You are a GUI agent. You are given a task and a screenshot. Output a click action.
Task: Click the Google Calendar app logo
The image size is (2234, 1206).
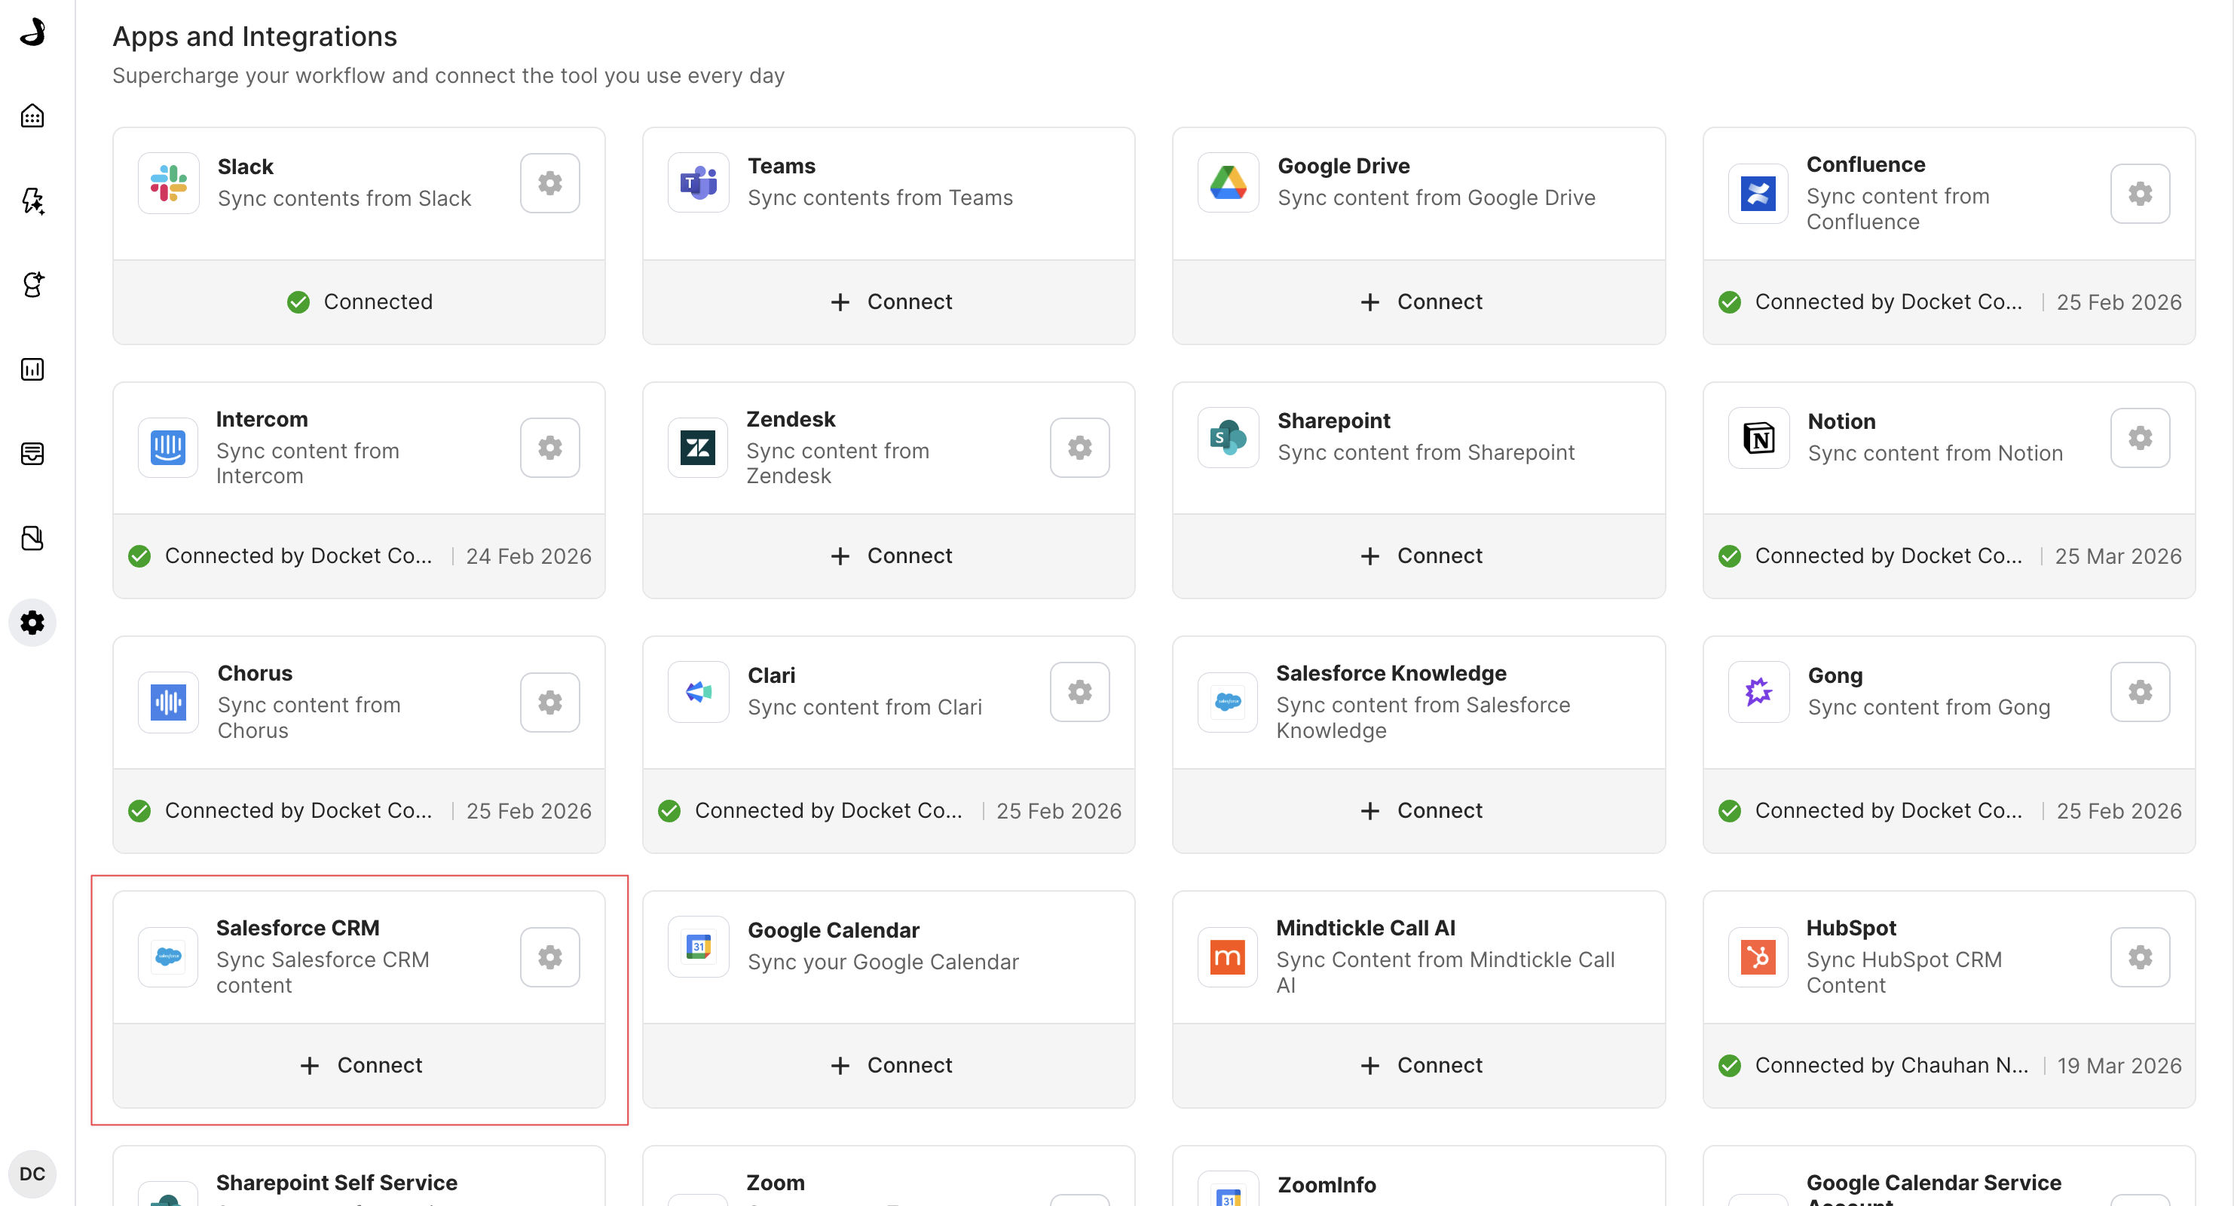pos(698,947)
